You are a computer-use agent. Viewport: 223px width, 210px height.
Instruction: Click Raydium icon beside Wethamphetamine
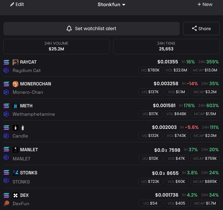tap(6, 114)
